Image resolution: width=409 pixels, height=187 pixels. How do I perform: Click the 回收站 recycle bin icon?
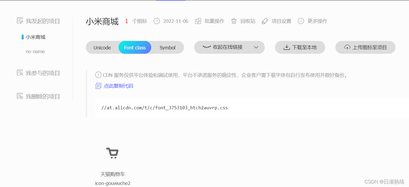pos(234,21)
